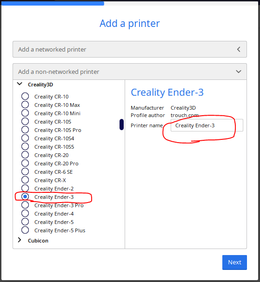Select Creality Ender-2 radio button
The image size is (260, 282).
(25, 188)
